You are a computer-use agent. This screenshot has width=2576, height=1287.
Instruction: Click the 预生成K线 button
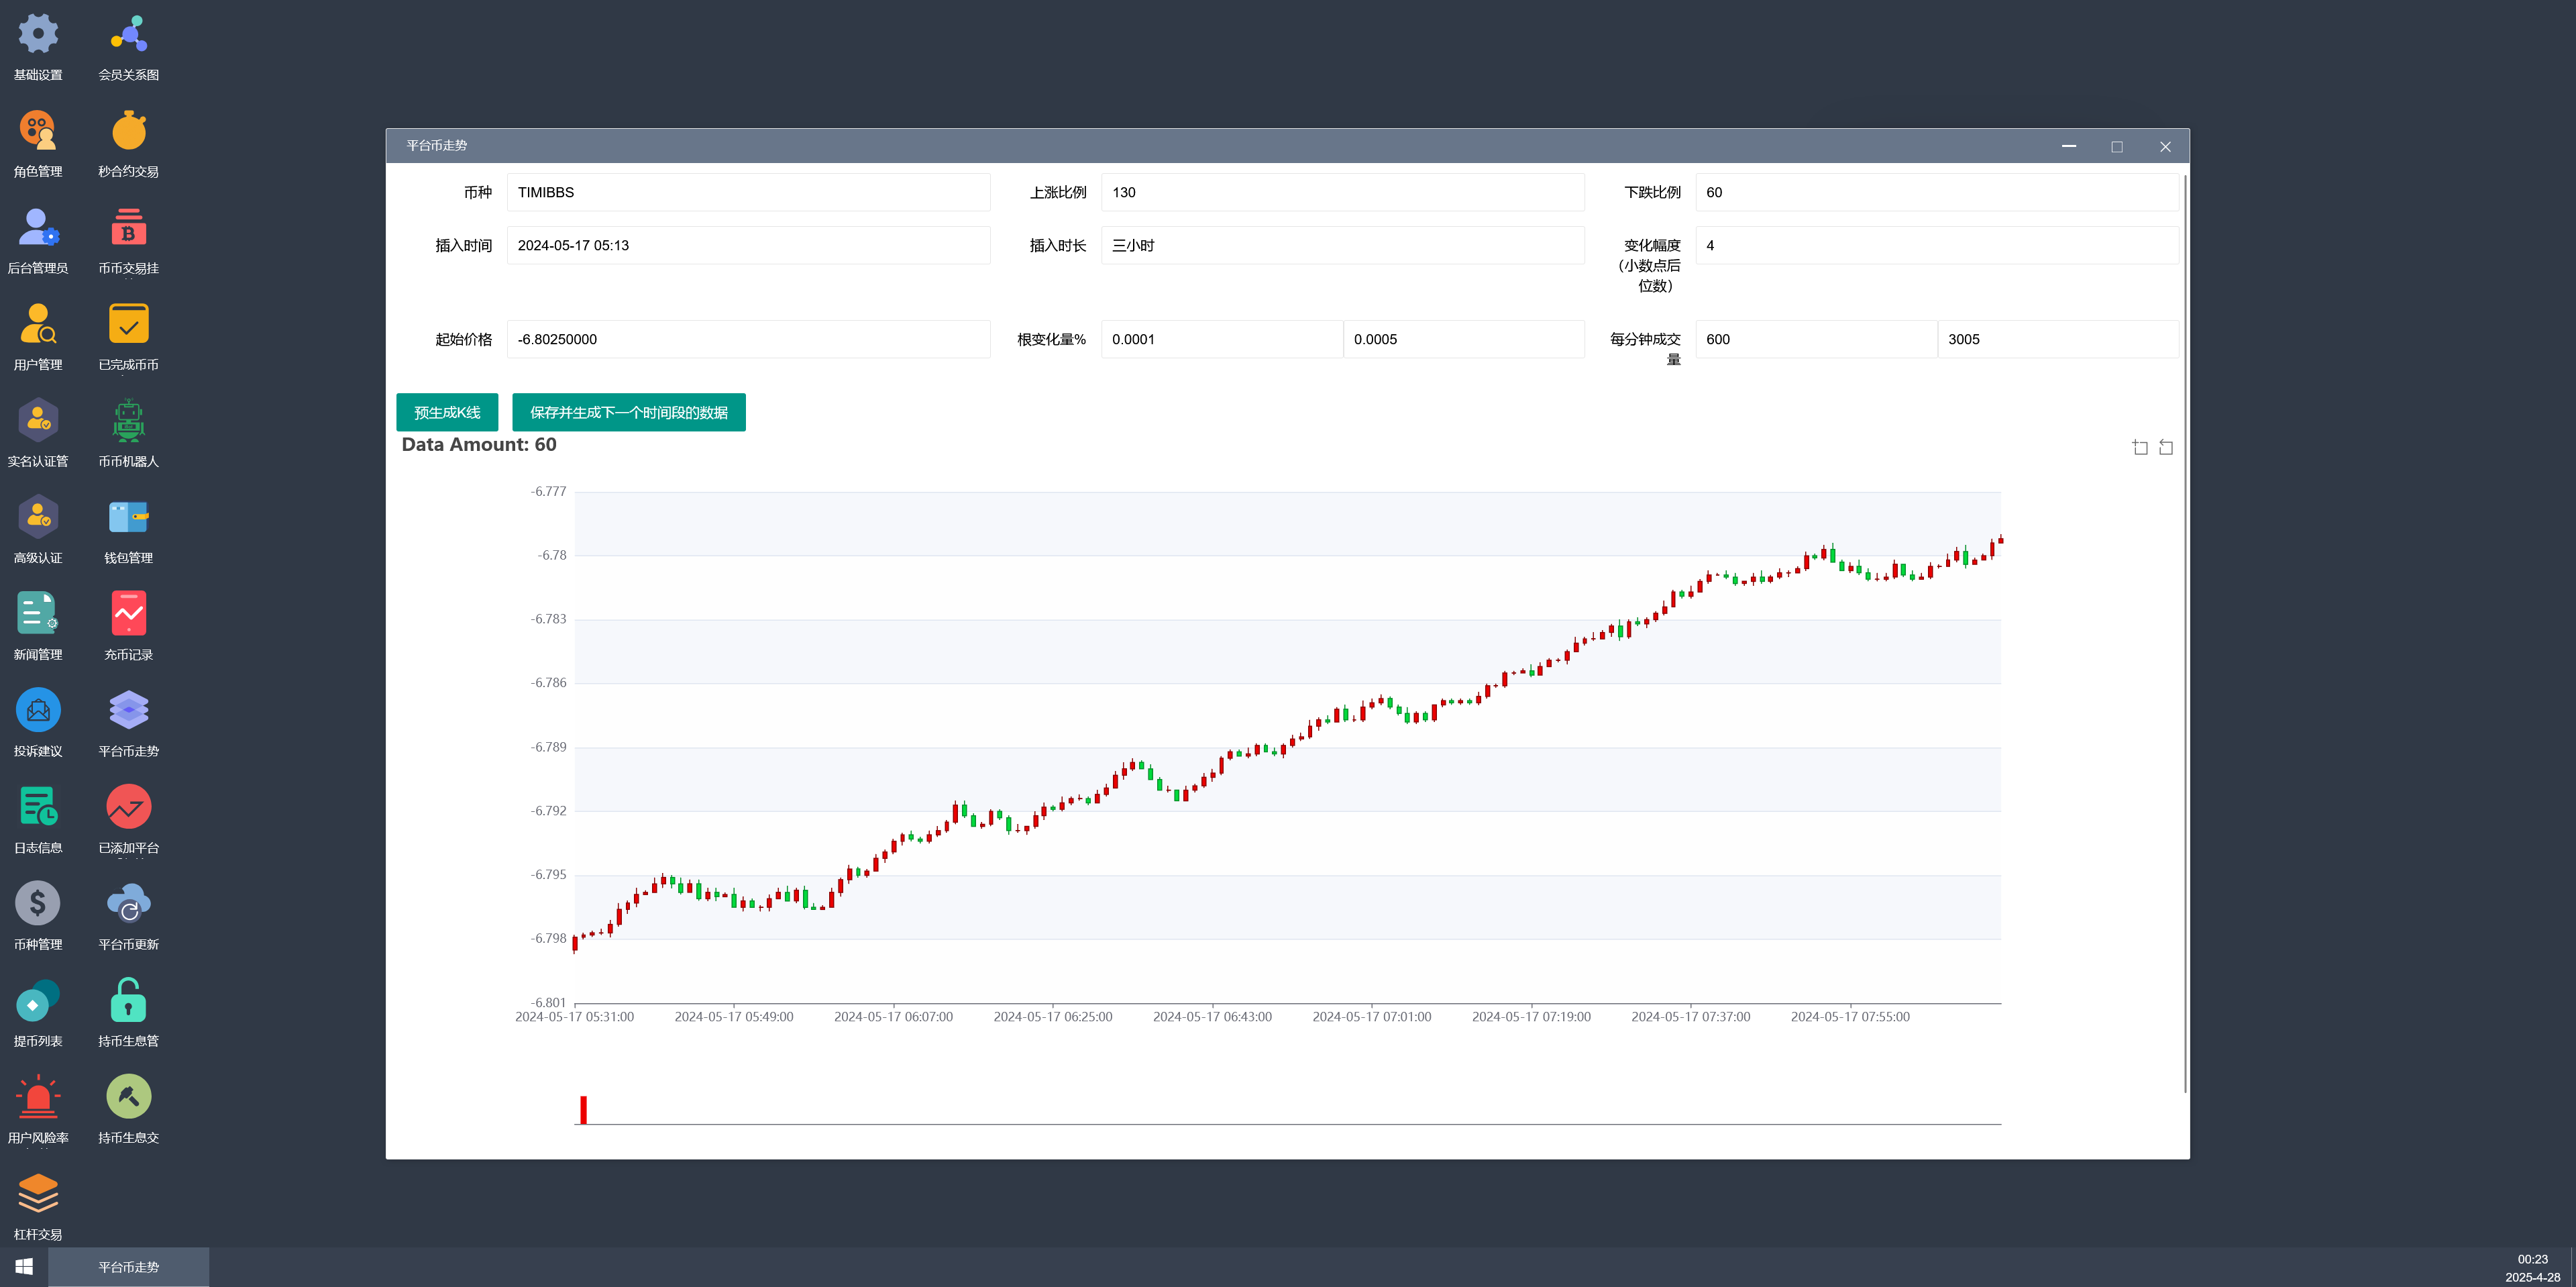point(447,412)
